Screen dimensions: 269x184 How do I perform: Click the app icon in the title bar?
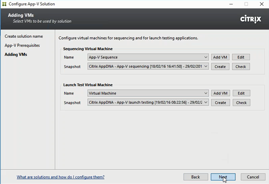tap(4, 4)
